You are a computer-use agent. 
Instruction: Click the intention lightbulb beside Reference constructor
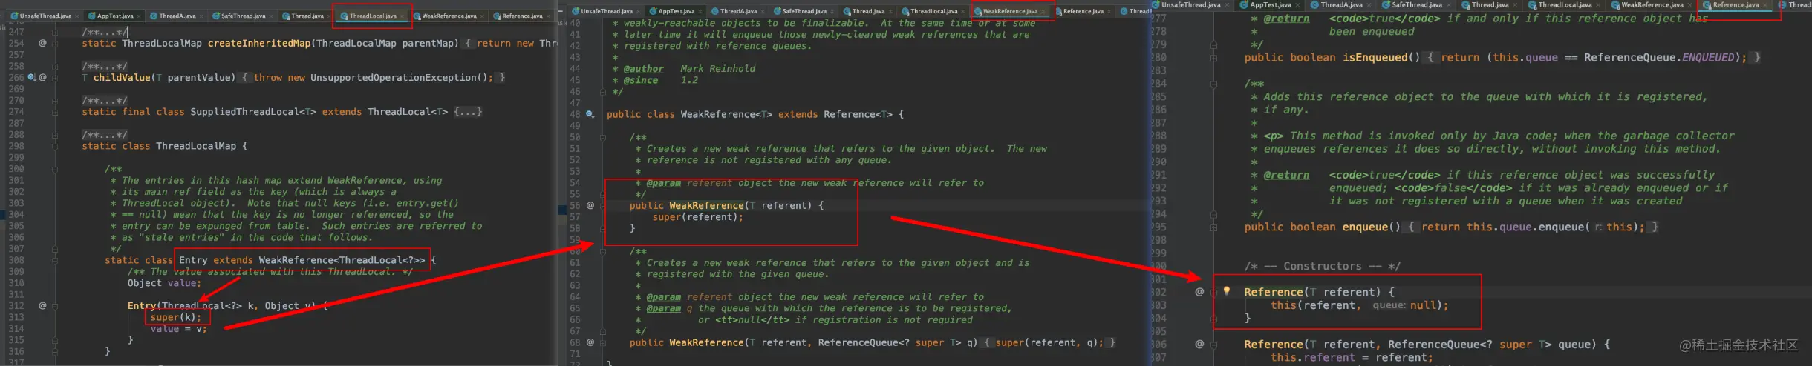[x=1227, y=291]
